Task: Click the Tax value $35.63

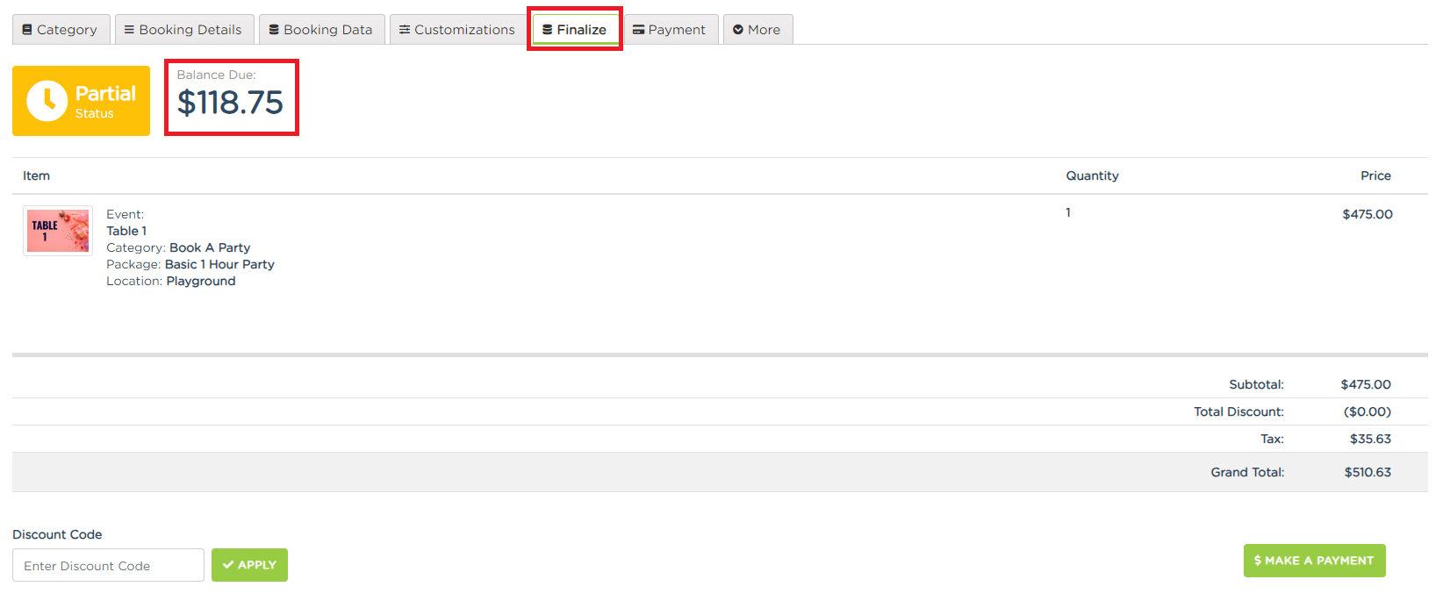Action: pos(1370,439)
